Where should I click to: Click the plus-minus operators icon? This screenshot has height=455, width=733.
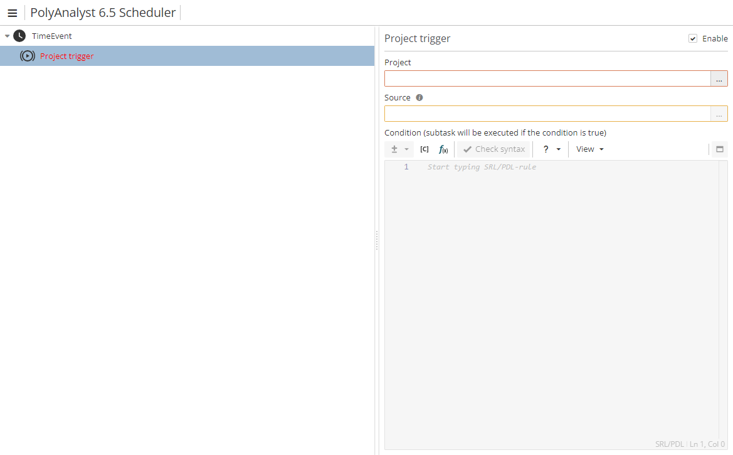394,149
